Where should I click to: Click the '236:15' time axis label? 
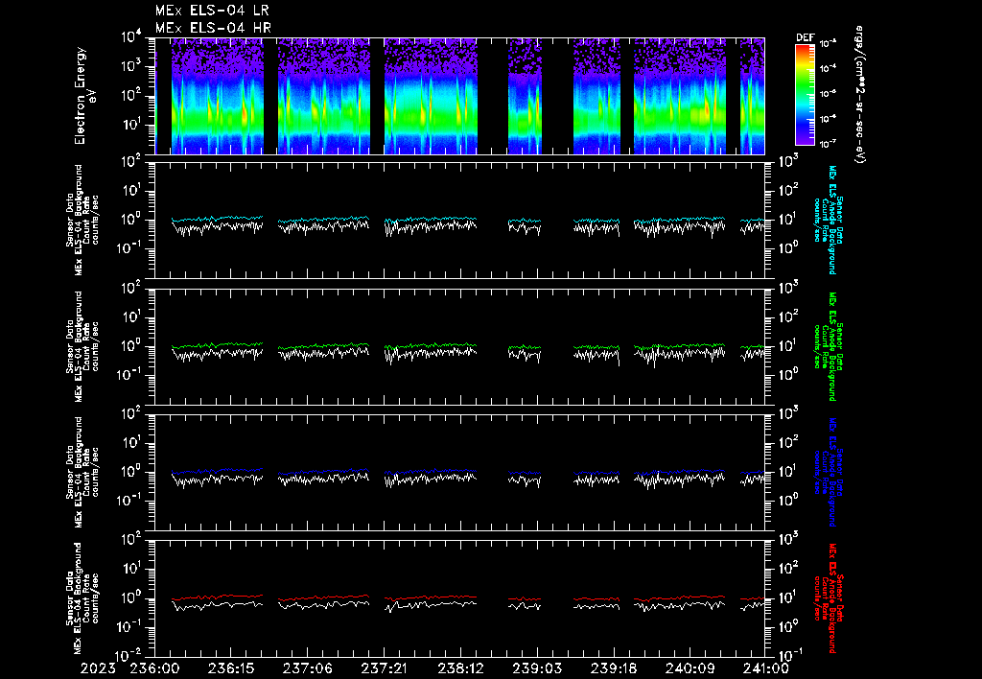click(x=230, y=668)
